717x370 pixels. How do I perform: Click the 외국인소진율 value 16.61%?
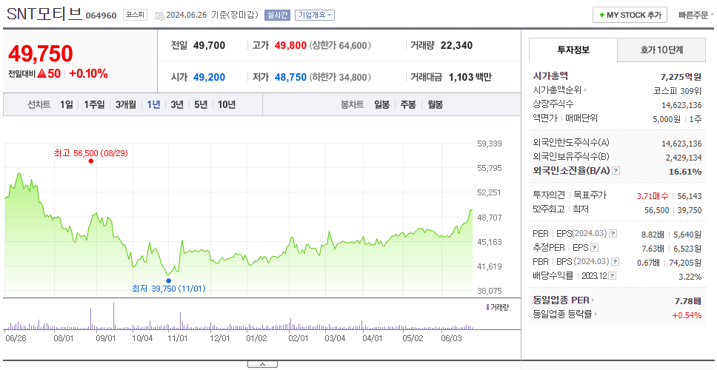coord(687,171)
